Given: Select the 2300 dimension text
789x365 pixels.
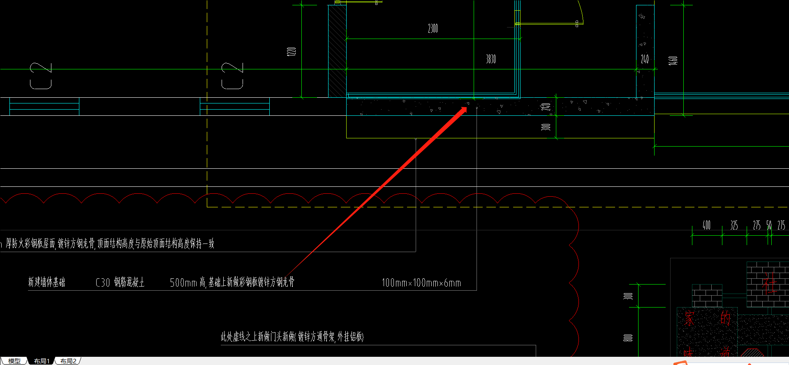Looking at the screenshot, I should coord(433,28).
